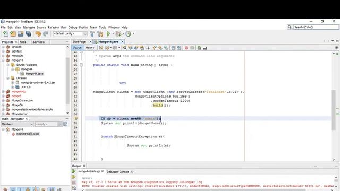Open the Debugger Console tab
Viewport: 340px width, 191px height.
pyautogui.click(x=118, y=172)
